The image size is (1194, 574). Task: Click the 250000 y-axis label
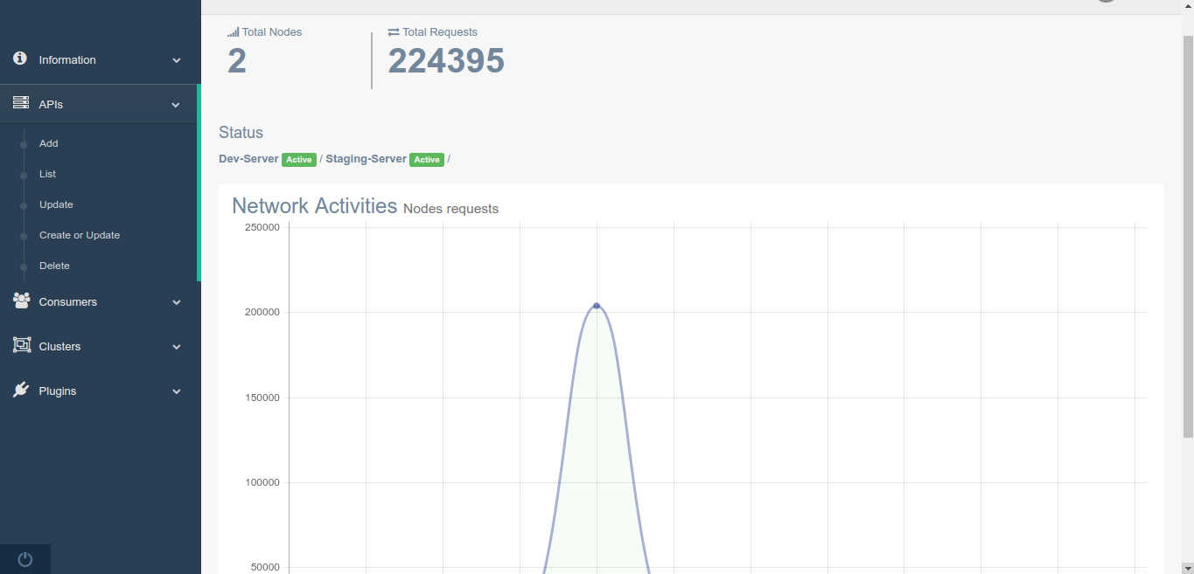point(262,228)
